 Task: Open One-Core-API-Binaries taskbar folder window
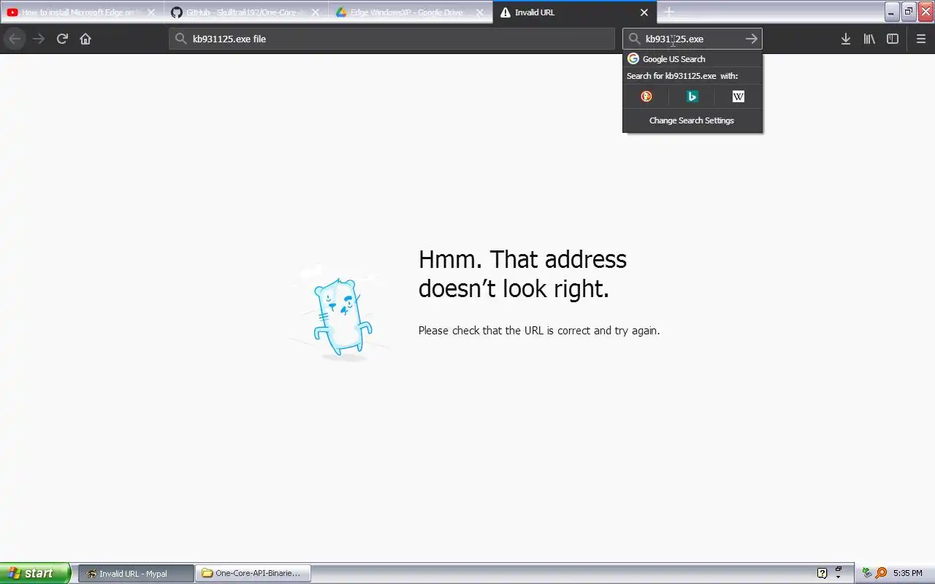click(253, 573)
